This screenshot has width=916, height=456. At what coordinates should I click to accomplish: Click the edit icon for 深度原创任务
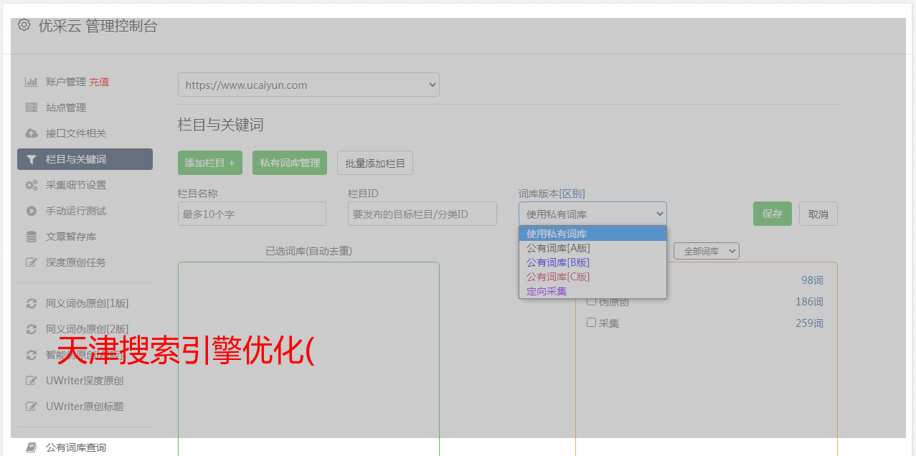[31, 262]
